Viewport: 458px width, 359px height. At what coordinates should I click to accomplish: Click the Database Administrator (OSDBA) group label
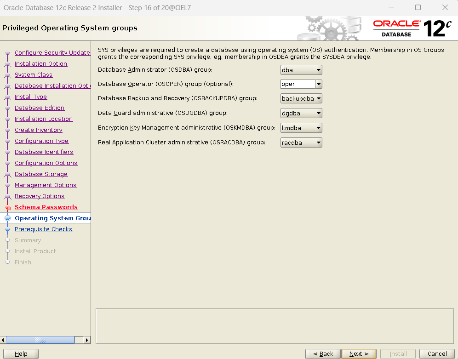tap(155, 70)
